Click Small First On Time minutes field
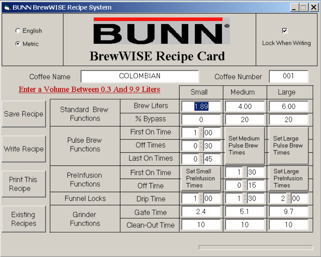Image resolution: width=321 pixels, height=257 pixels. click(x=190, y=133)
